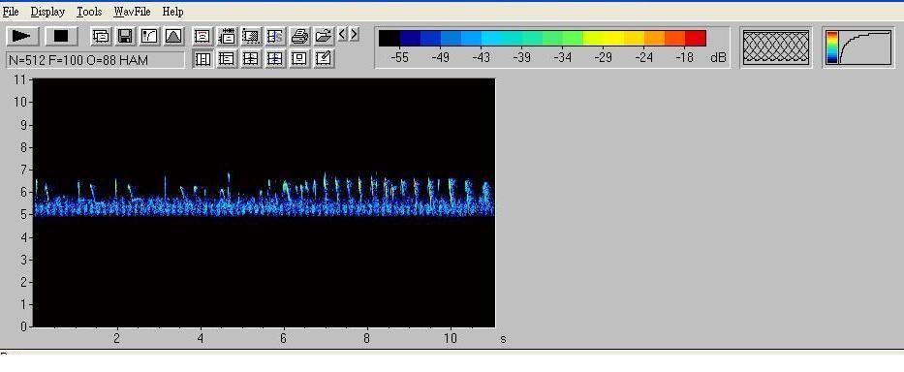Click the crosshatch pattern display box

776,47
